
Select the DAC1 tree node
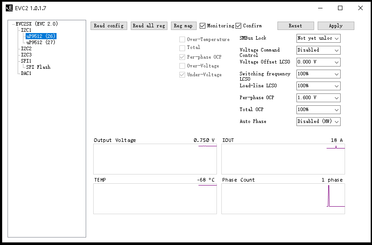(x=26, y=73)
